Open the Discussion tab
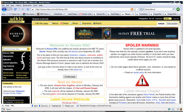The width and height of the screenshot is (184, 112). click(x=172, y=24)
